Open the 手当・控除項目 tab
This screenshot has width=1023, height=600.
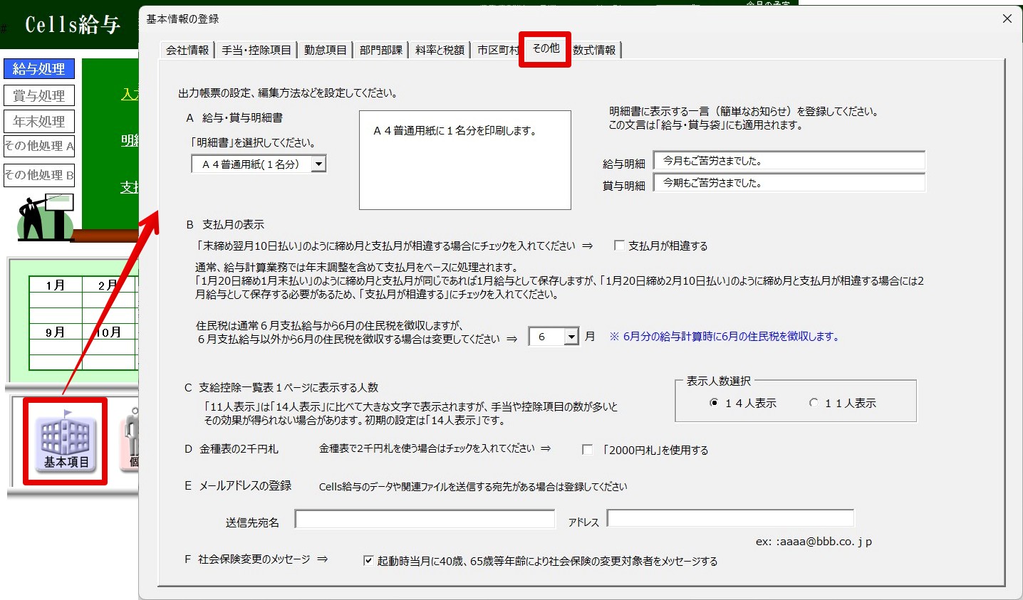[x=256, y=50]
